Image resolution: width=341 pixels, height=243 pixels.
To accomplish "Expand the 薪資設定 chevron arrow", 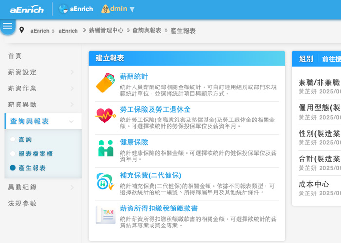I will (x=72, y=72).
